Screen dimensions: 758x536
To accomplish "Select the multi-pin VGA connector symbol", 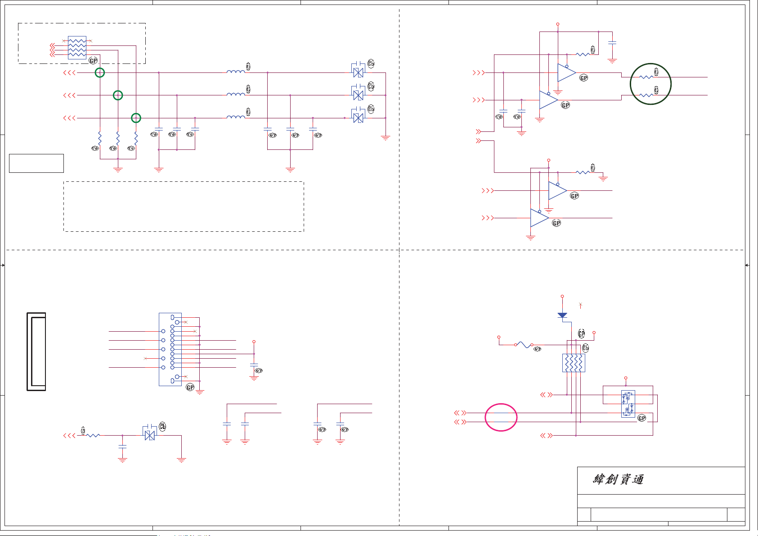I will pyautogui.click(x=170, y=349).
